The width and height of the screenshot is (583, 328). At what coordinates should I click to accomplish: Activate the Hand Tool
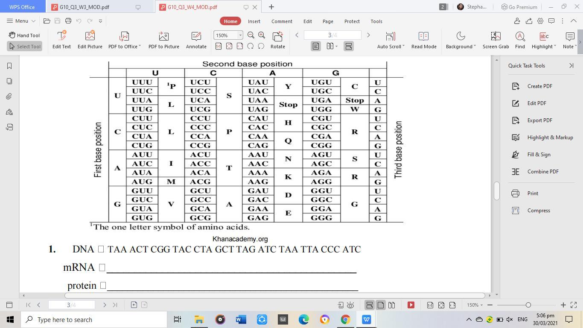pos(24,35)
